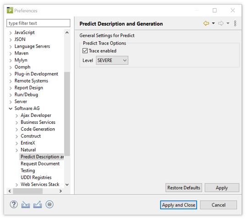The image size is (248, 219).
Task: Click the tree horizontal scrollbar right arrow
Action: coord(61,191)
